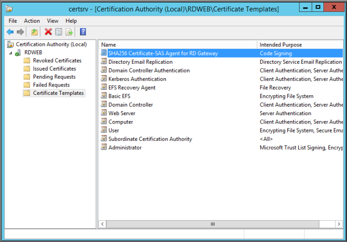Screen dimensions: 347x242
Task: Maximize the certsrv window
Action: [x=318, y=7]
